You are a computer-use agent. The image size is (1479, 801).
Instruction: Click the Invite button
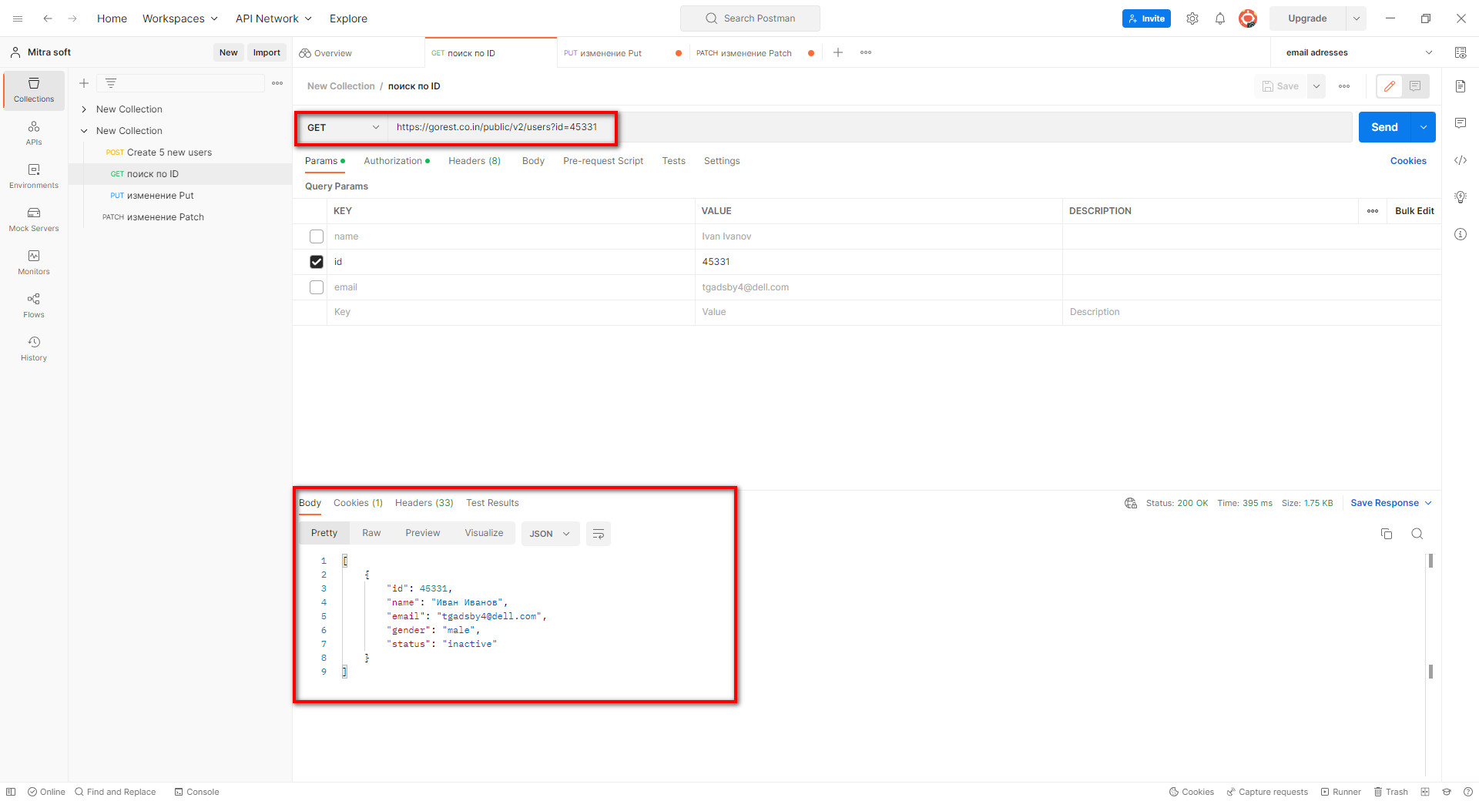1146,18
